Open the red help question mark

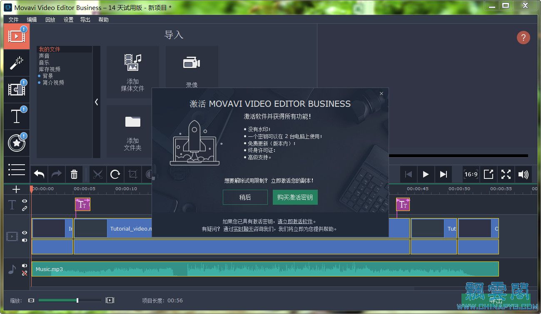524,38
